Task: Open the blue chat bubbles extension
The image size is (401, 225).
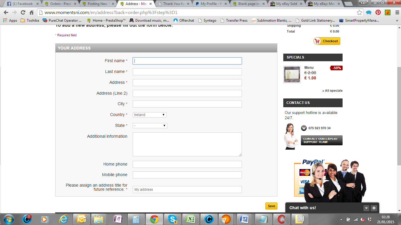Action: 369,13
